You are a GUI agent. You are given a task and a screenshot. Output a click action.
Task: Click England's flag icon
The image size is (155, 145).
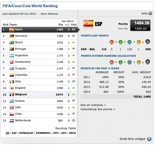[x=12, y=88]
